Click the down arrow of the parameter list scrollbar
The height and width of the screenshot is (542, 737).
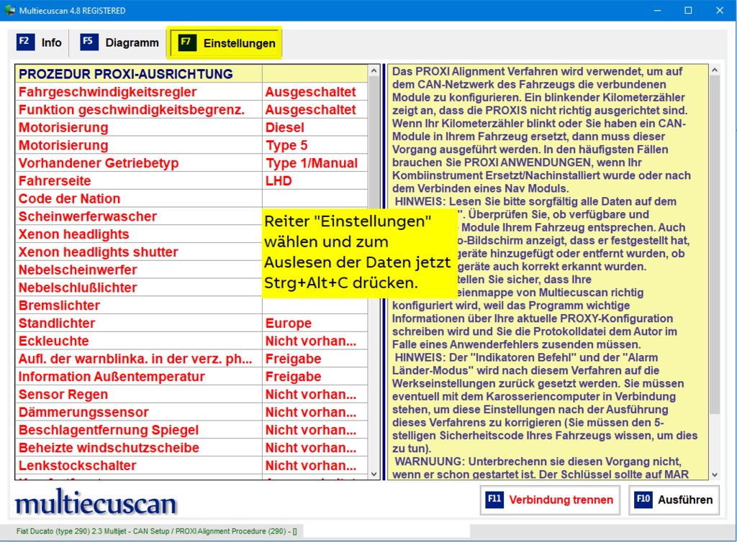pos(374,474)
